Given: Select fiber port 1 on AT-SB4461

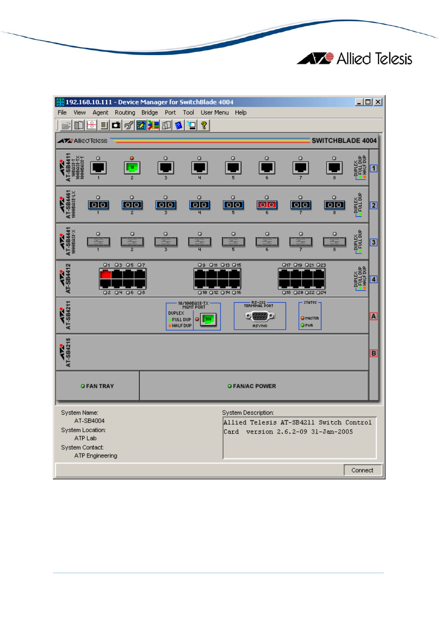Looking at the screenshot, I should [x=98, y=205].
